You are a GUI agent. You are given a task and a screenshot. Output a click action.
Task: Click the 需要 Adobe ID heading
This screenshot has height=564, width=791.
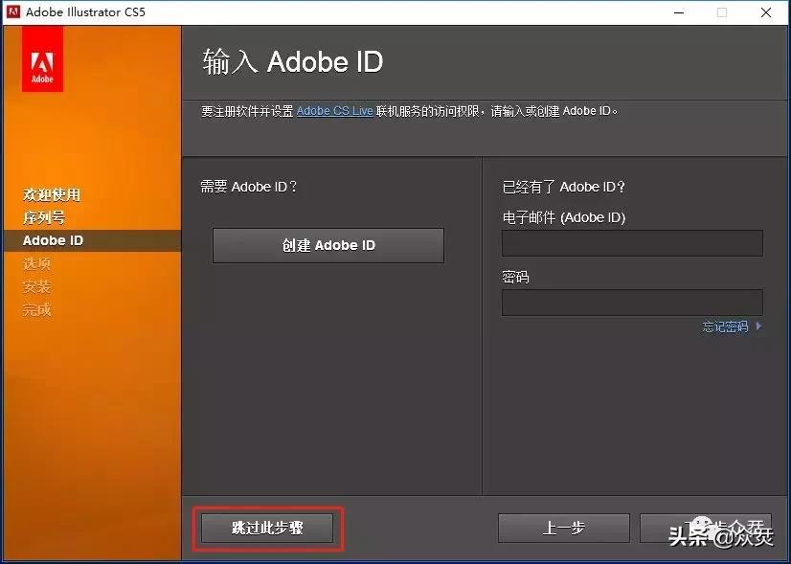[249, 187]
